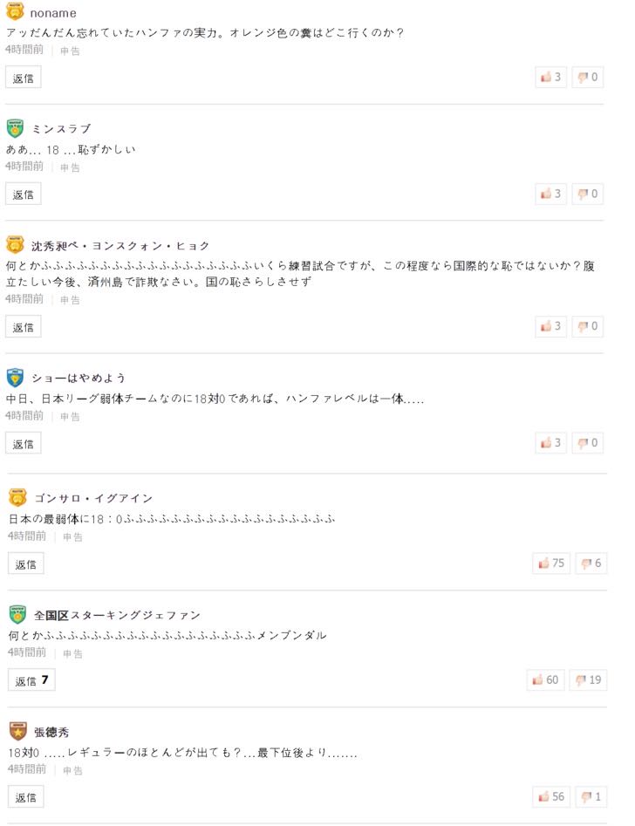
Task: Reply to noname's comment
Action: [24, 78]
